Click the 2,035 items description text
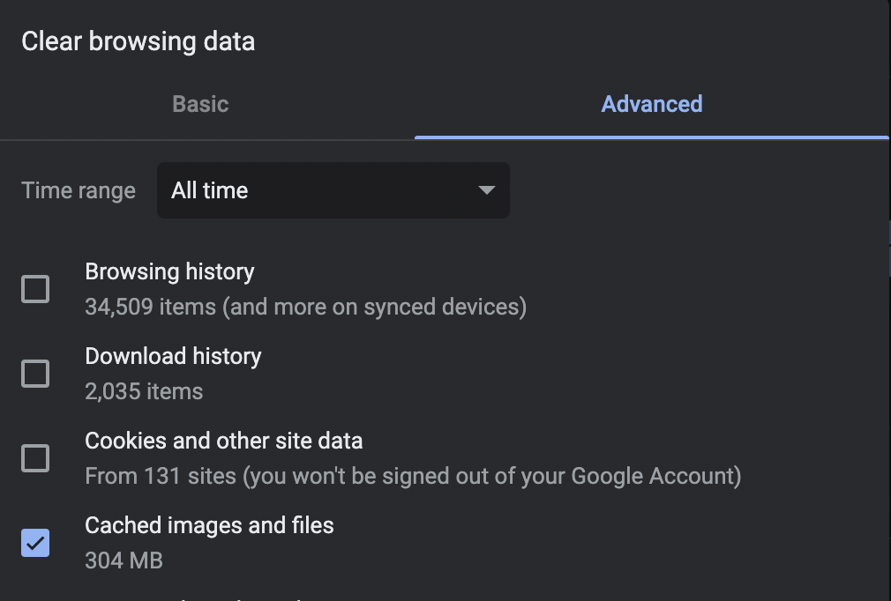891x601 pixels. click(144, 391)
